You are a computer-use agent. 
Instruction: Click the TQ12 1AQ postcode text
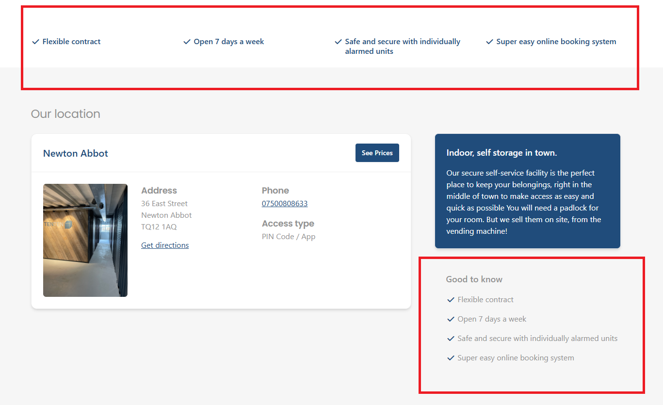click(x=159, y=227)
